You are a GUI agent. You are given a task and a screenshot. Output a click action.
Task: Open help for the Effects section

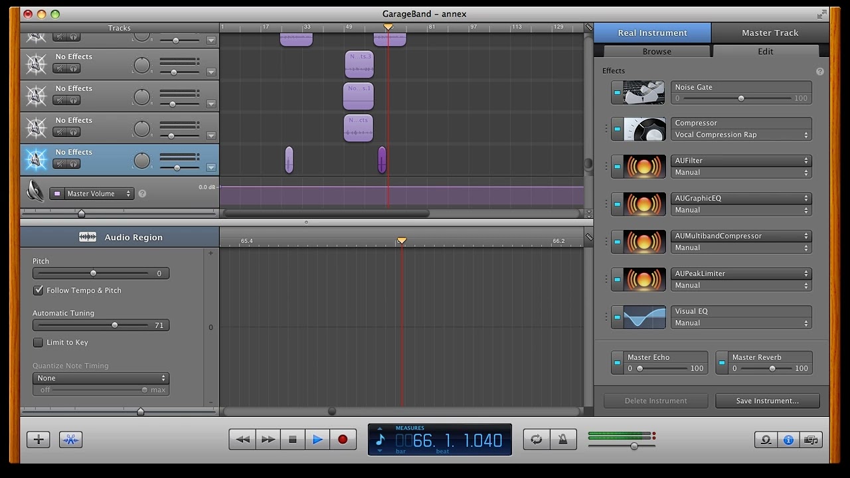point(820,71)
